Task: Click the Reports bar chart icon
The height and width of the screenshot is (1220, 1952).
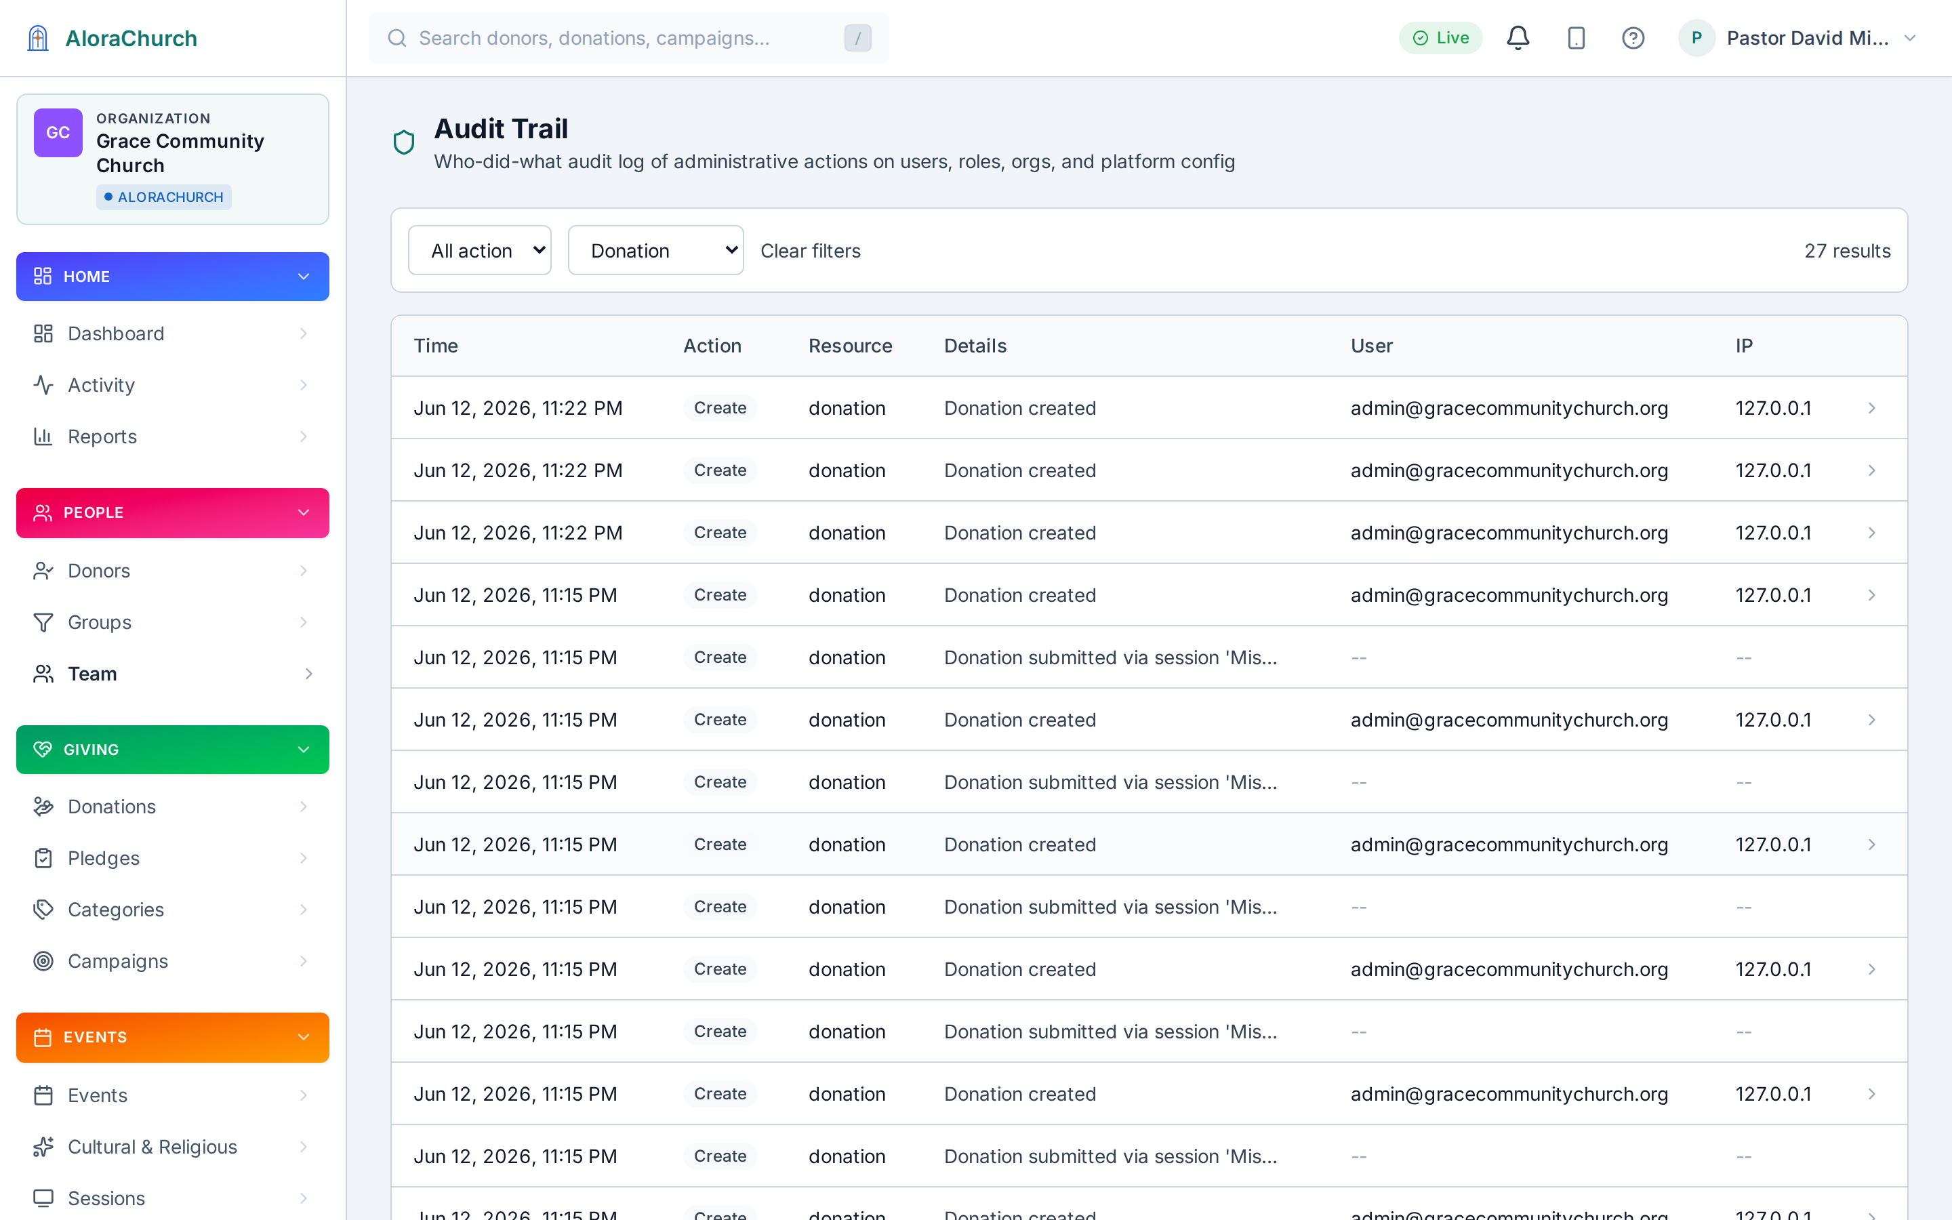Action: [x=43, y=436]
